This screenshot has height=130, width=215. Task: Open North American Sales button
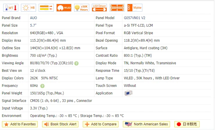click(146, 124)
